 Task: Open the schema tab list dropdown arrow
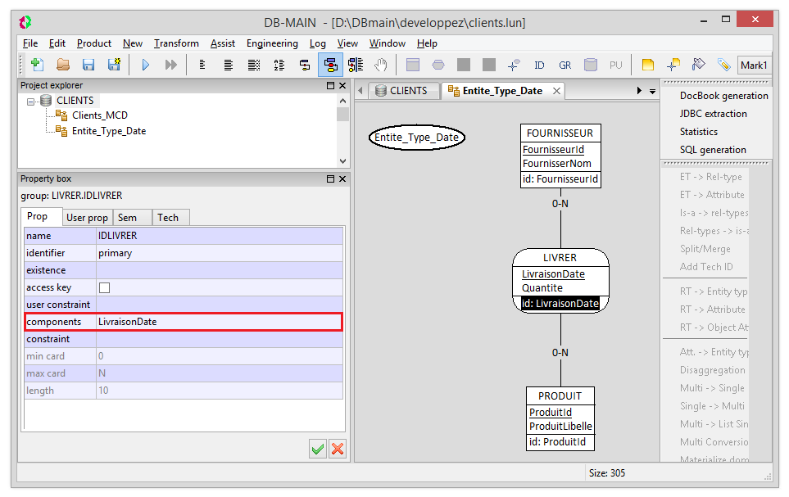click(x=652, y=92)
